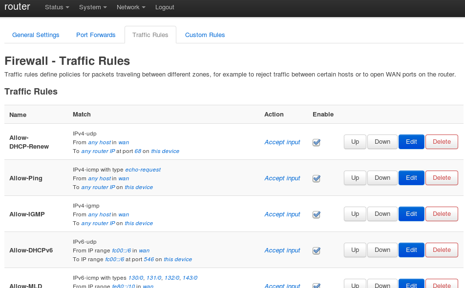Edit the Allow-DHCP-Renew rule

tap(411, 142)
